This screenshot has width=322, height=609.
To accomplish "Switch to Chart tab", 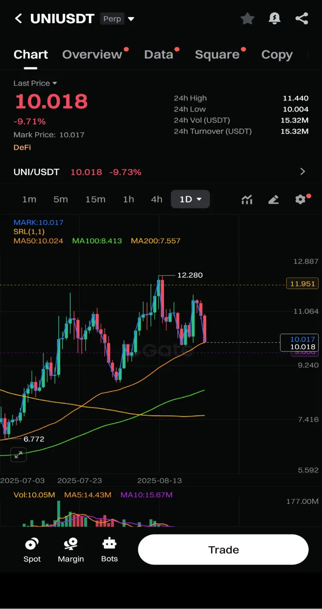I will [x=30, y=55].
